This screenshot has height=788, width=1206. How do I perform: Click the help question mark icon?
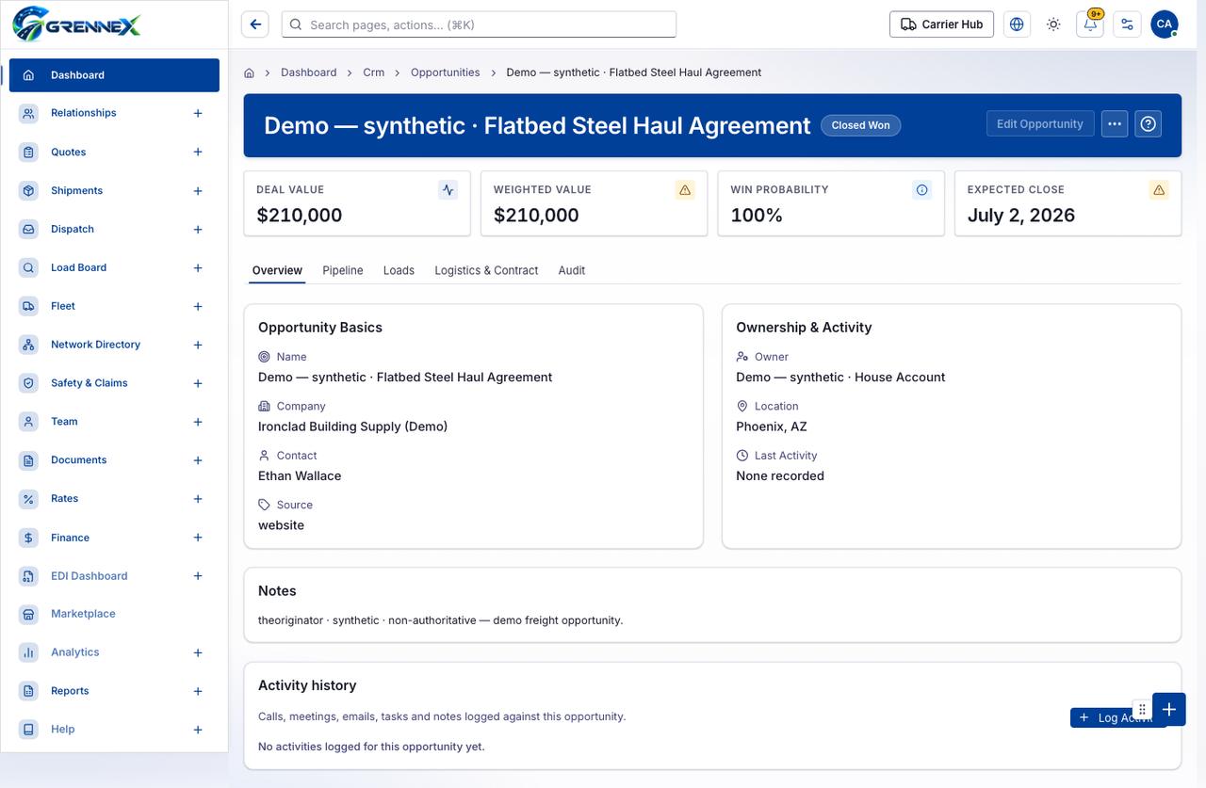pyautogui.click(x=1148, y=123)
